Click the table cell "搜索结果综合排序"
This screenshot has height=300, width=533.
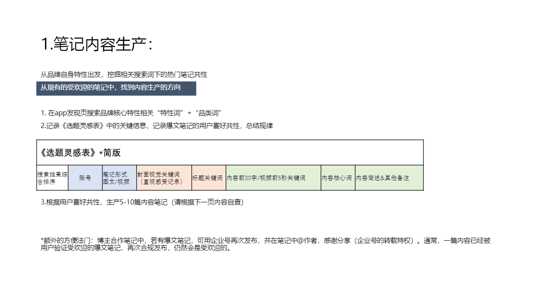click(x=52, y=178)
